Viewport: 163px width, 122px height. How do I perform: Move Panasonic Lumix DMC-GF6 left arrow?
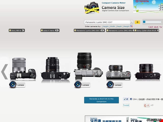(x=133, y=30)
